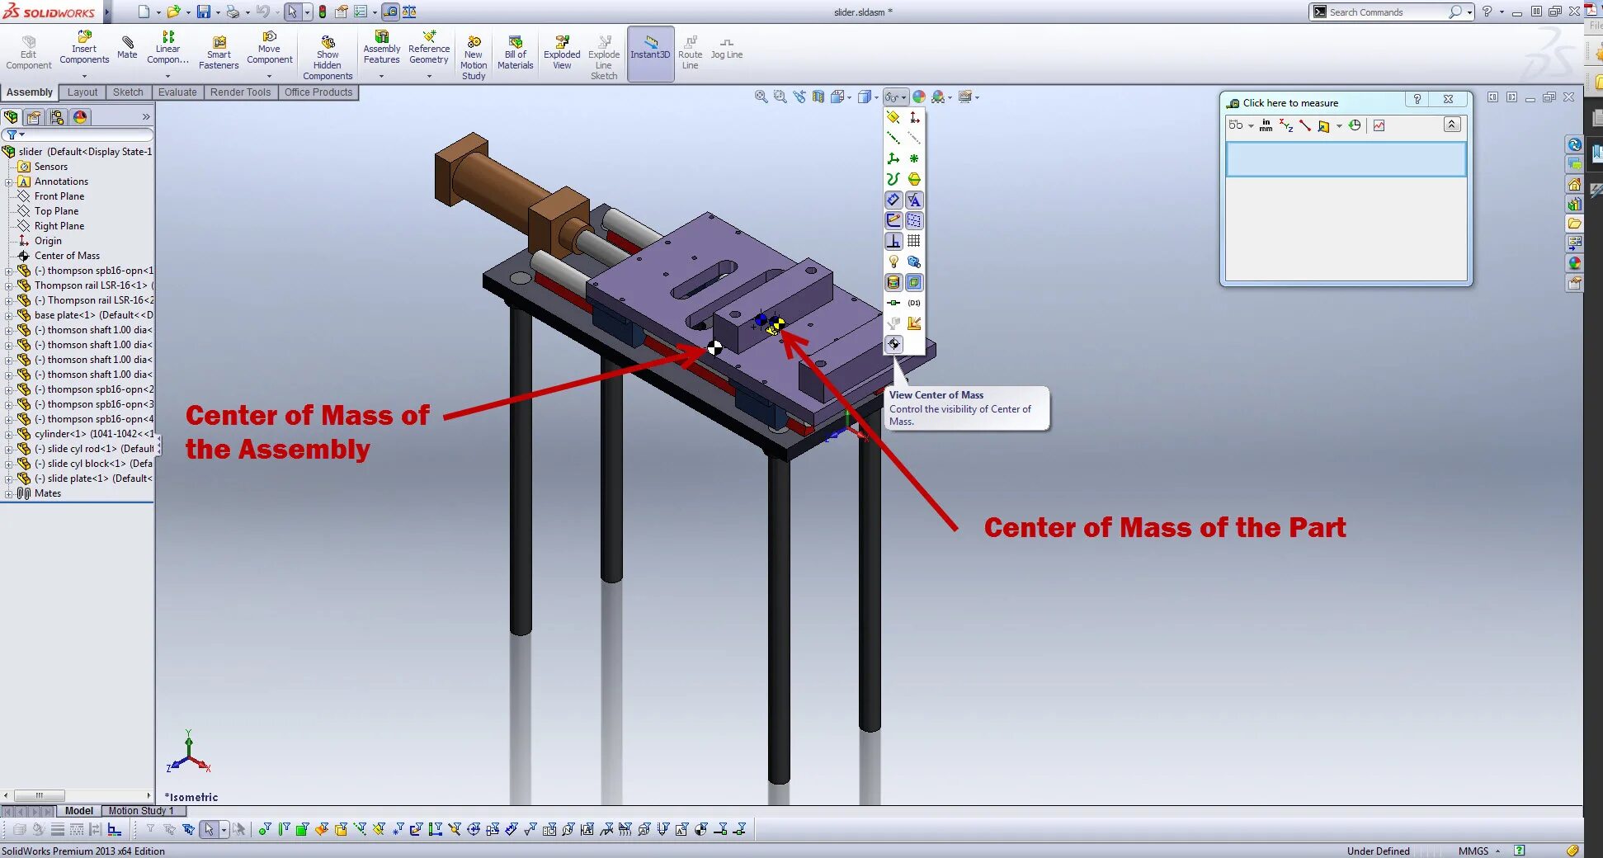Open help in the measure dialog
The image size is (1603, 858).
(x=1417, y=99)
